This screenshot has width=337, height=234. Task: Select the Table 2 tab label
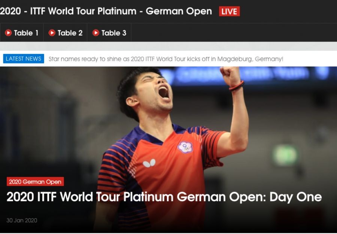tap(70, 33)
